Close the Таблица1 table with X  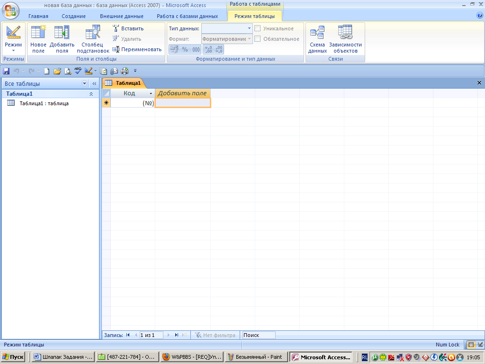479,82
